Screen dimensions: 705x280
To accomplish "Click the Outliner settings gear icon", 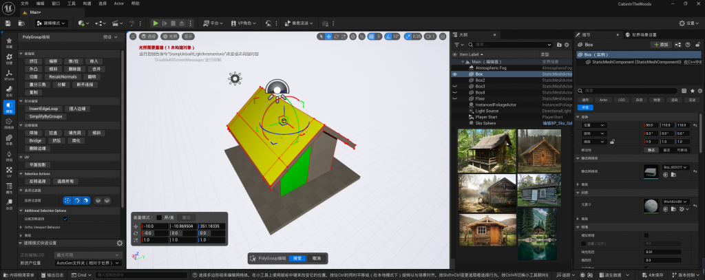I will 566,44.
